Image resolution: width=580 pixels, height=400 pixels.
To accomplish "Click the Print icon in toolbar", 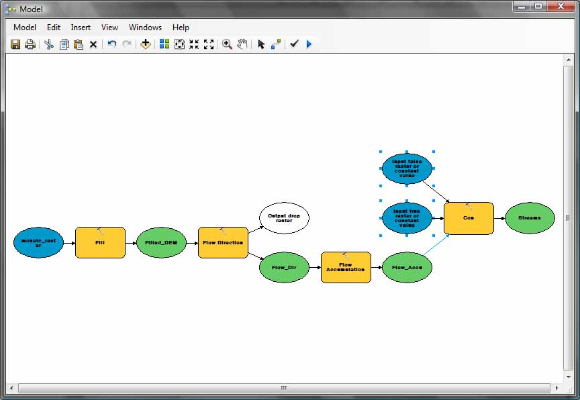I will [30, 44].
